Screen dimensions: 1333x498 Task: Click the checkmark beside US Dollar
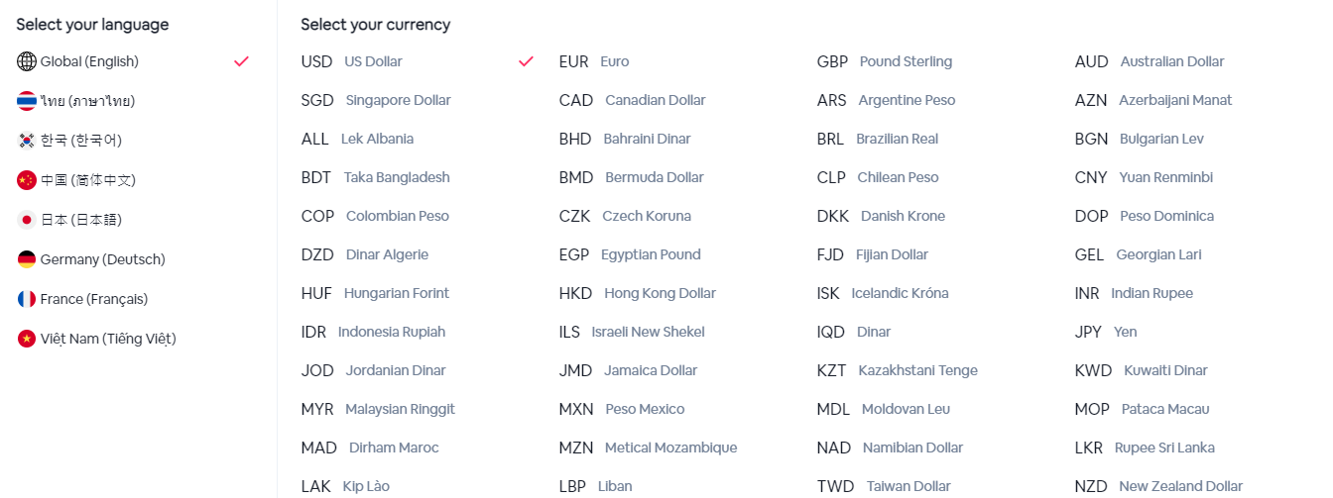pos(526,61)
